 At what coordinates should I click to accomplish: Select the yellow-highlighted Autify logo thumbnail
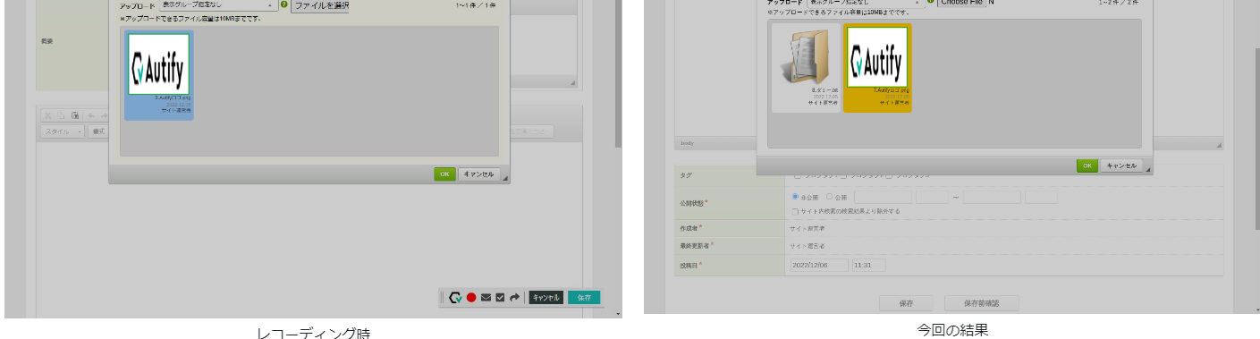coord(877,68)
